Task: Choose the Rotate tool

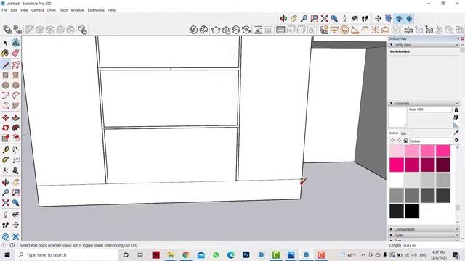Action: pos(5,128)
